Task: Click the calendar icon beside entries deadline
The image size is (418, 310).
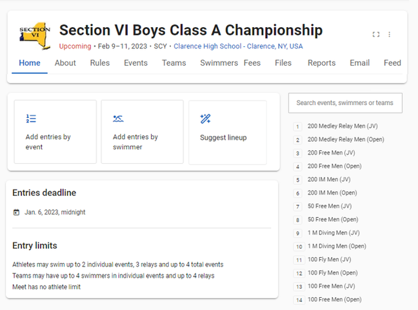Action: tap(16, 212)
